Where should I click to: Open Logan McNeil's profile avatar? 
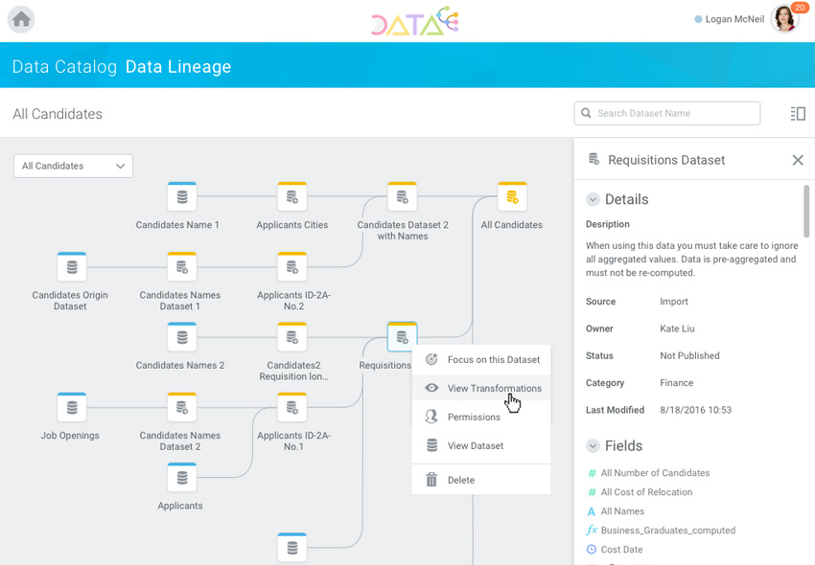(783, 19)
